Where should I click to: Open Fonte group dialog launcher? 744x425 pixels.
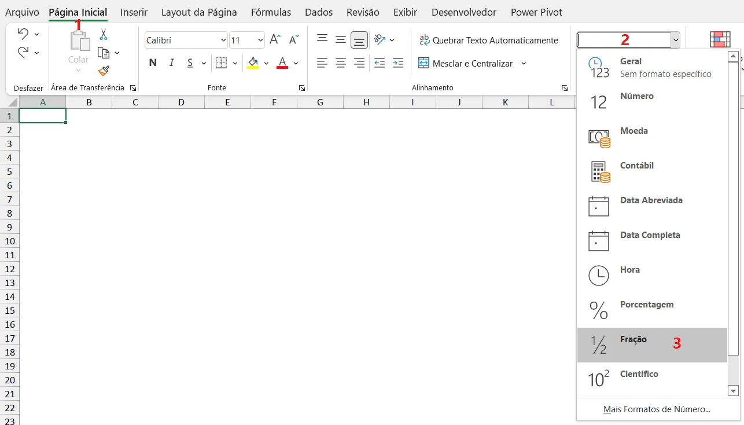301,88
